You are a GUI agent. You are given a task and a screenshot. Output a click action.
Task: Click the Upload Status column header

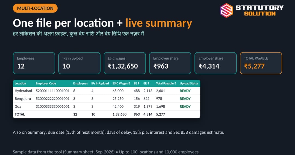pos(189,83)
